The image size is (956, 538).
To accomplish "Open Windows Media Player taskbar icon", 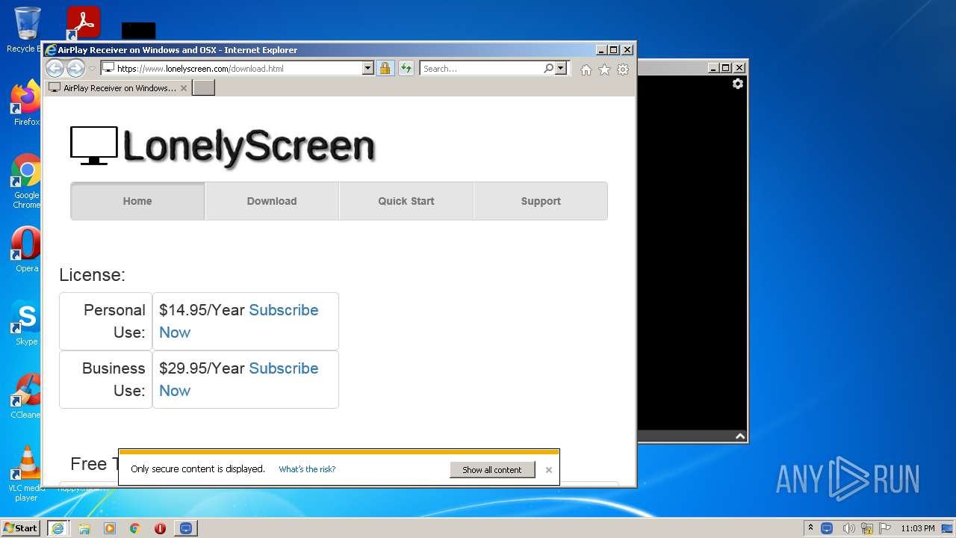I will 110,528.
